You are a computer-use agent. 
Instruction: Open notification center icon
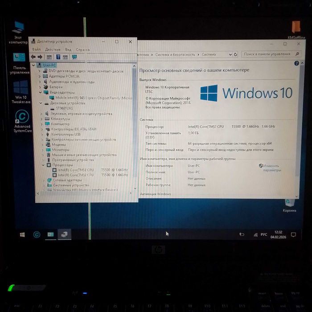[x=293, y=235]
